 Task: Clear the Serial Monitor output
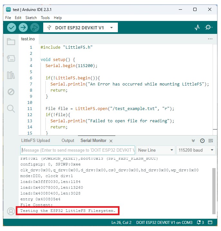[211, 141]
